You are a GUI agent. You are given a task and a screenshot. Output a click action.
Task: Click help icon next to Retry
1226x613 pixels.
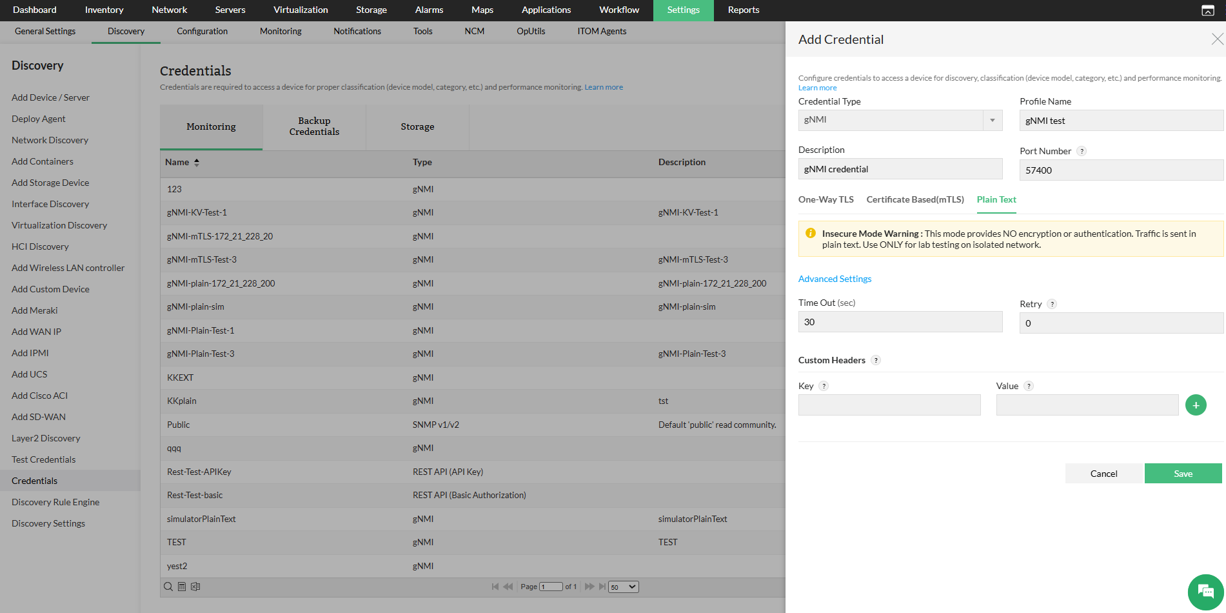click(1052, 304)
